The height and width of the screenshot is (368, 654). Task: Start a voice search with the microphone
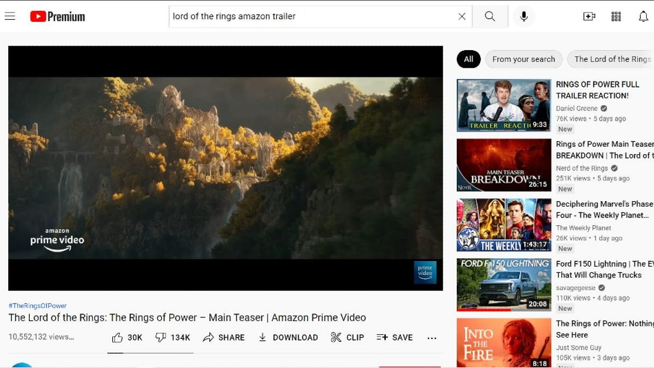[524, 16]
